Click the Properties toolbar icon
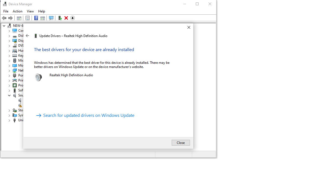The height and width of the screenshot is (179, 319). (27, 18)
